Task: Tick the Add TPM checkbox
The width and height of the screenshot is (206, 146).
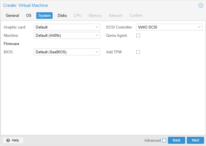Action: pyautogui.click(x=138, y=52)
